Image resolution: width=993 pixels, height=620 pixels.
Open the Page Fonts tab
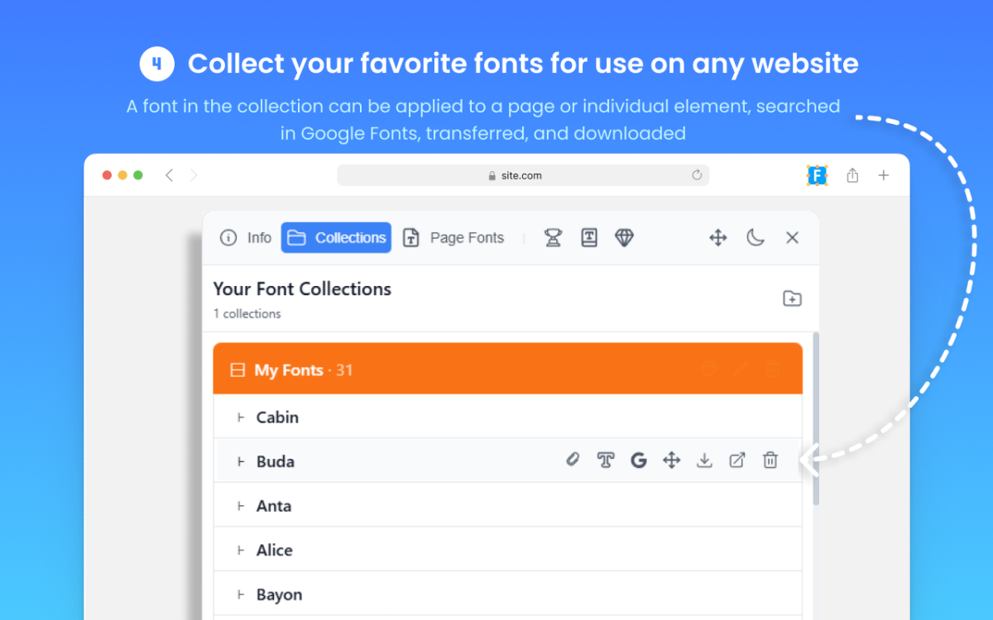click(x=453, y=238)
